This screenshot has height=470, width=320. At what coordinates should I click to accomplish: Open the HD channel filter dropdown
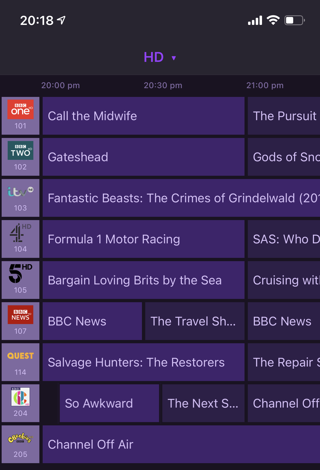(154, 57)
